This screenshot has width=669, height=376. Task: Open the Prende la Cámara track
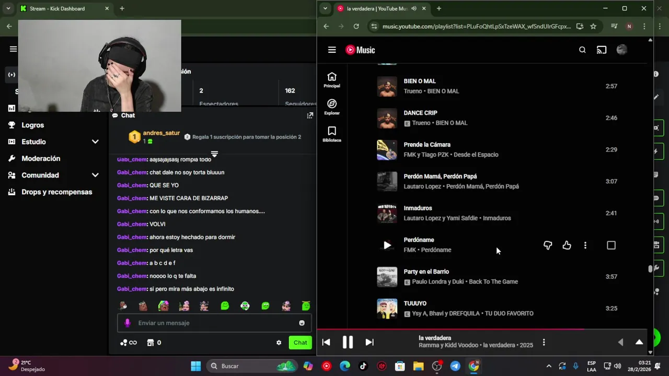point(427,145)
